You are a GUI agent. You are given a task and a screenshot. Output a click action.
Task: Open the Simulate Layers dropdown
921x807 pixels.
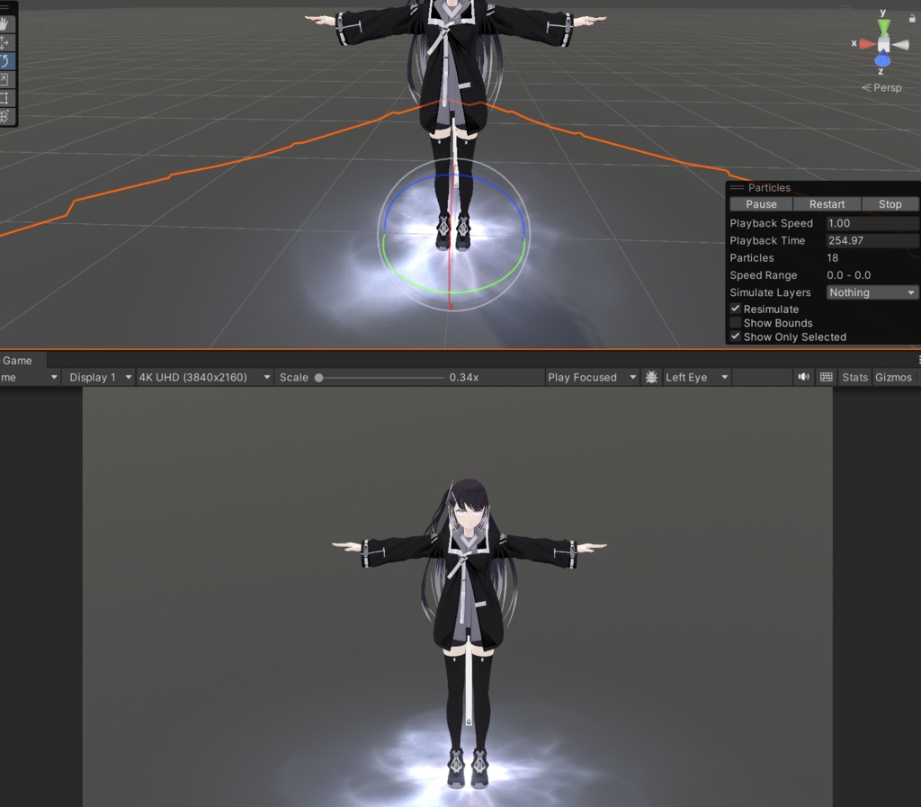[x=871, y=292]
